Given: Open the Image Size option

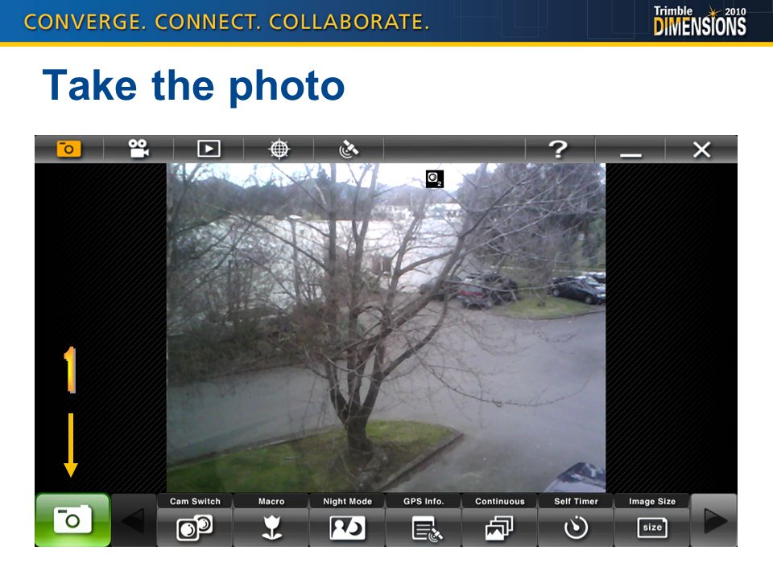Looking at the screenshot, I should click(651, 520).
